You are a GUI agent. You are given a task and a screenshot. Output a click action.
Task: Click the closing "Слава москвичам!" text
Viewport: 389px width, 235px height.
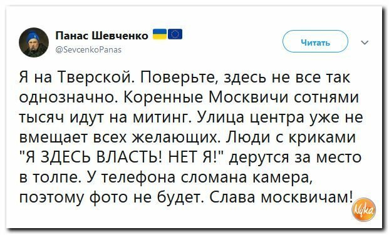(281, 197)
